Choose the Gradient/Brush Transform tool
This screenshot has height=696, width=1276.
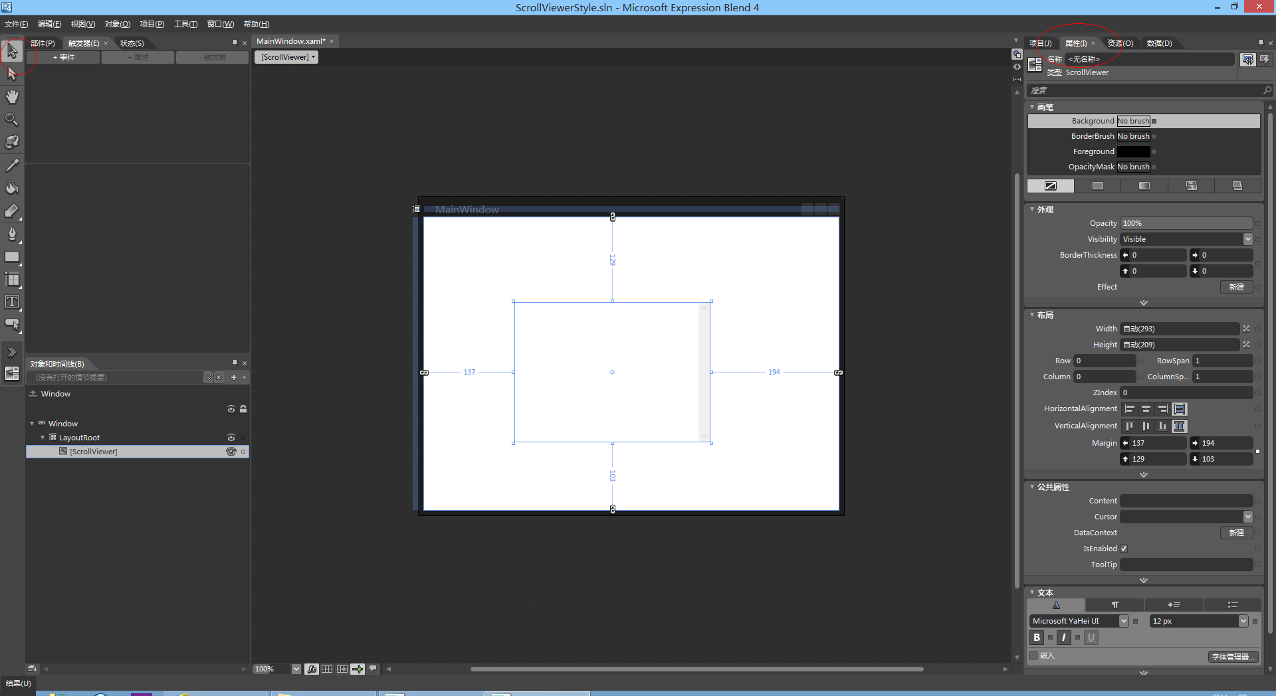(12, 211)
